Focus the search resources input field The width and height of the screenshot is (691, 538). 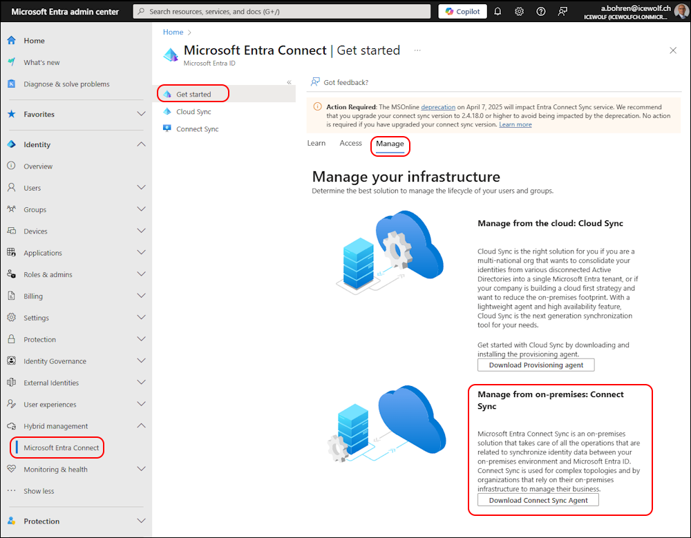(282, 12)
